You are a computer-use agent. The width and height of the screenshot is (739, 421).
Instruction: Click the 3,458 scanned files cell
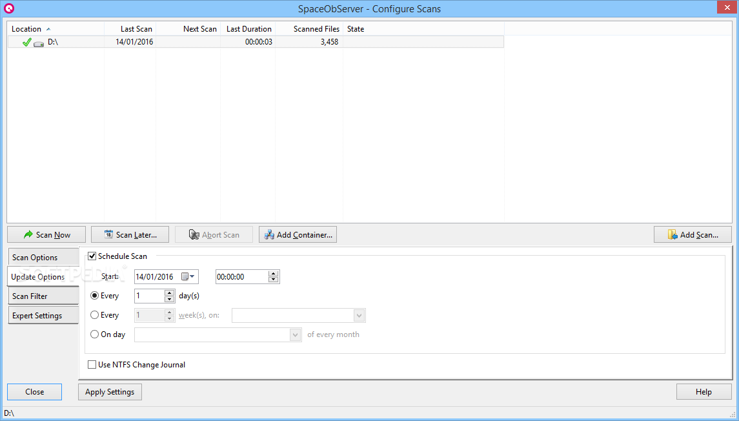[x=329, y=42]
